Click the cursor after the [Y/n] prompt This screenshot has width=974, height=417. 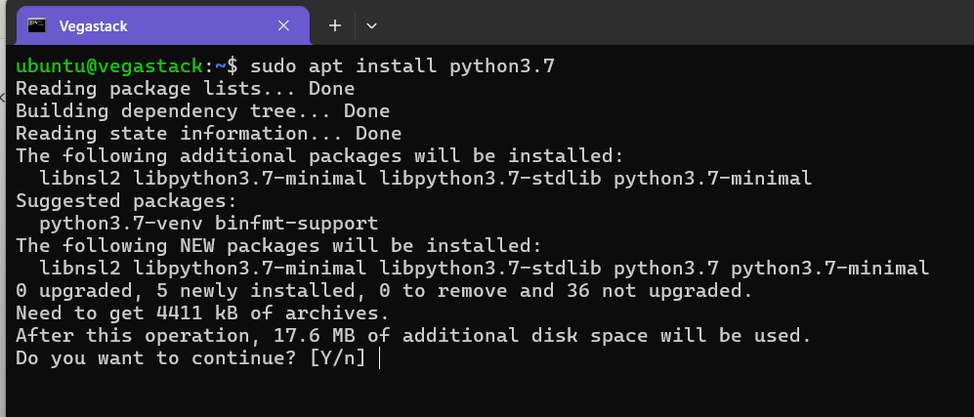tap(378, 358)
